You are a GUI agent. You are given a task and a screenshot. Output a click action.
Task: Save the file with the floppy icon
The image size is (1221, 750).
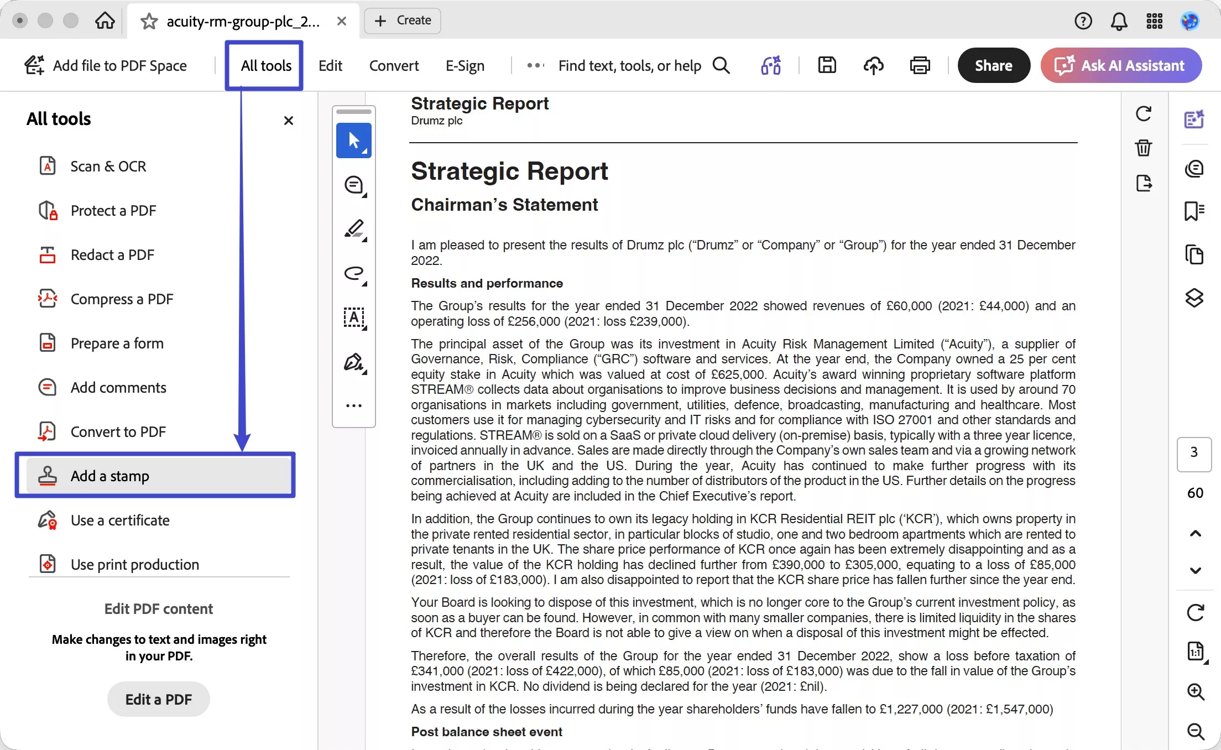click(827, 65)
